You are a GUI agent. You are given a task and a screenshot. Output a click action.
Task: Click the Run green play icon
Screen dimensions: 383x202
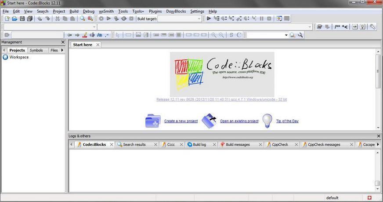108,18
